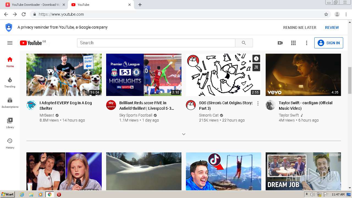The image size is (352, 198).
Task: Open the Chrome profile avatar
Action: (x=337, y=14)
